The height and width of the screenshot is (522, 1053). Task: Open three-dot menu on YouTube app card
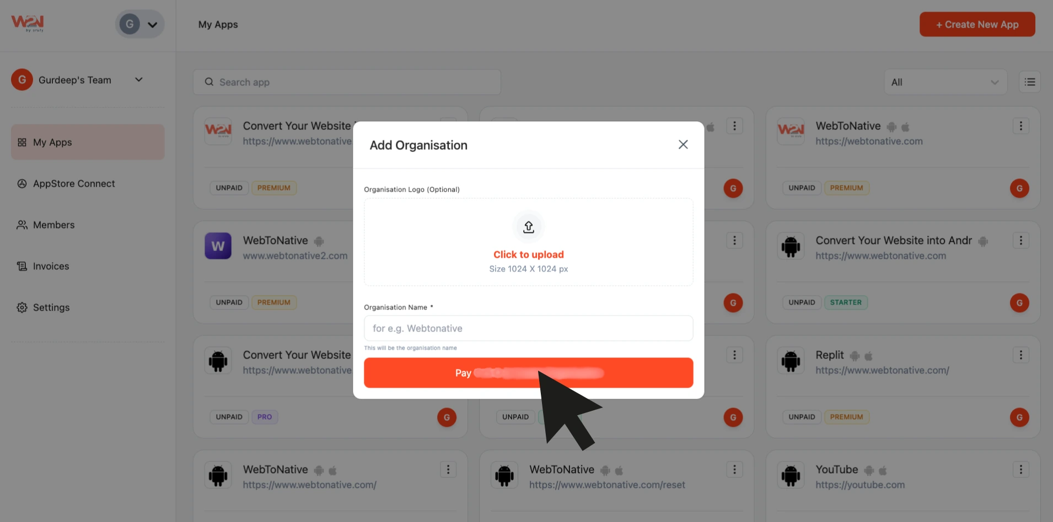[1020, 470]
